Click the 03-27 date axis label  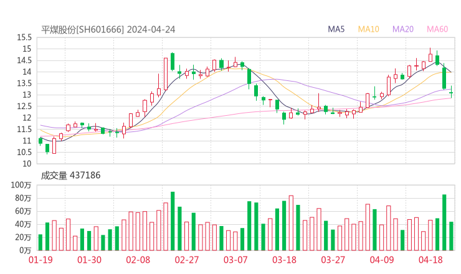[x=333, y=260]
